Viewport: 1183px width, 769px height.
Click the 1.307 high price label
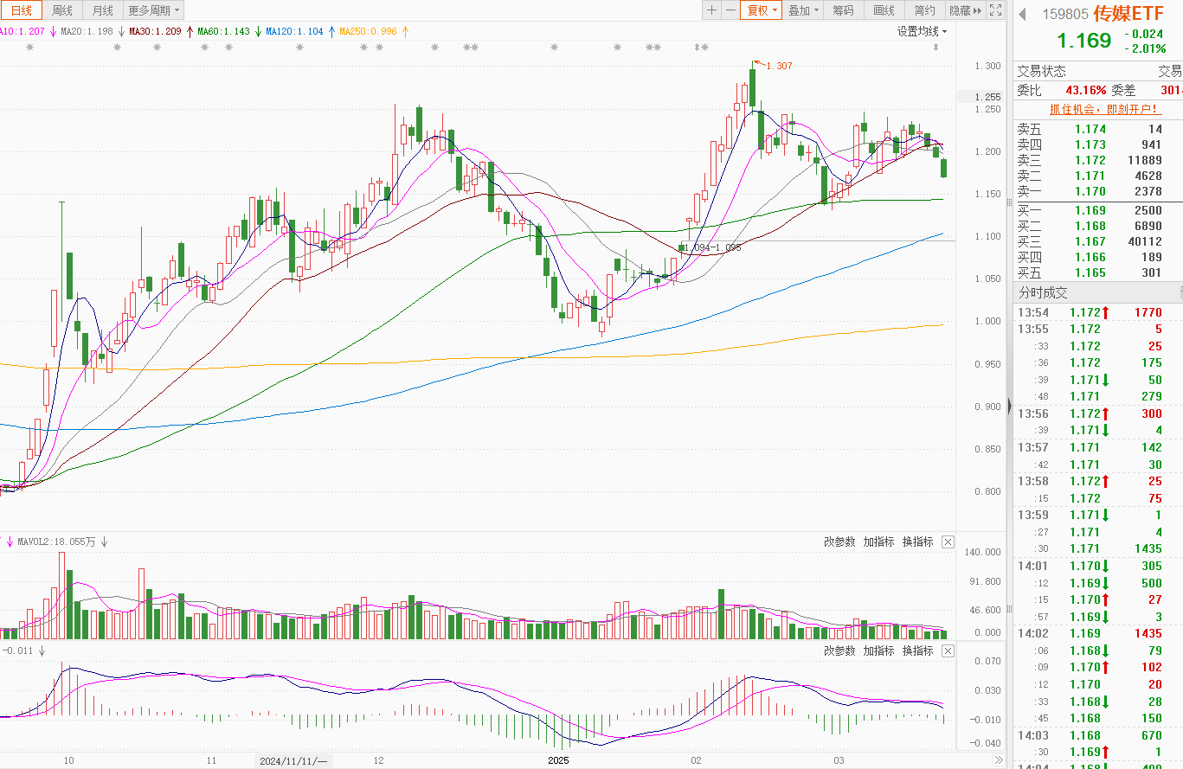(778, 66)
